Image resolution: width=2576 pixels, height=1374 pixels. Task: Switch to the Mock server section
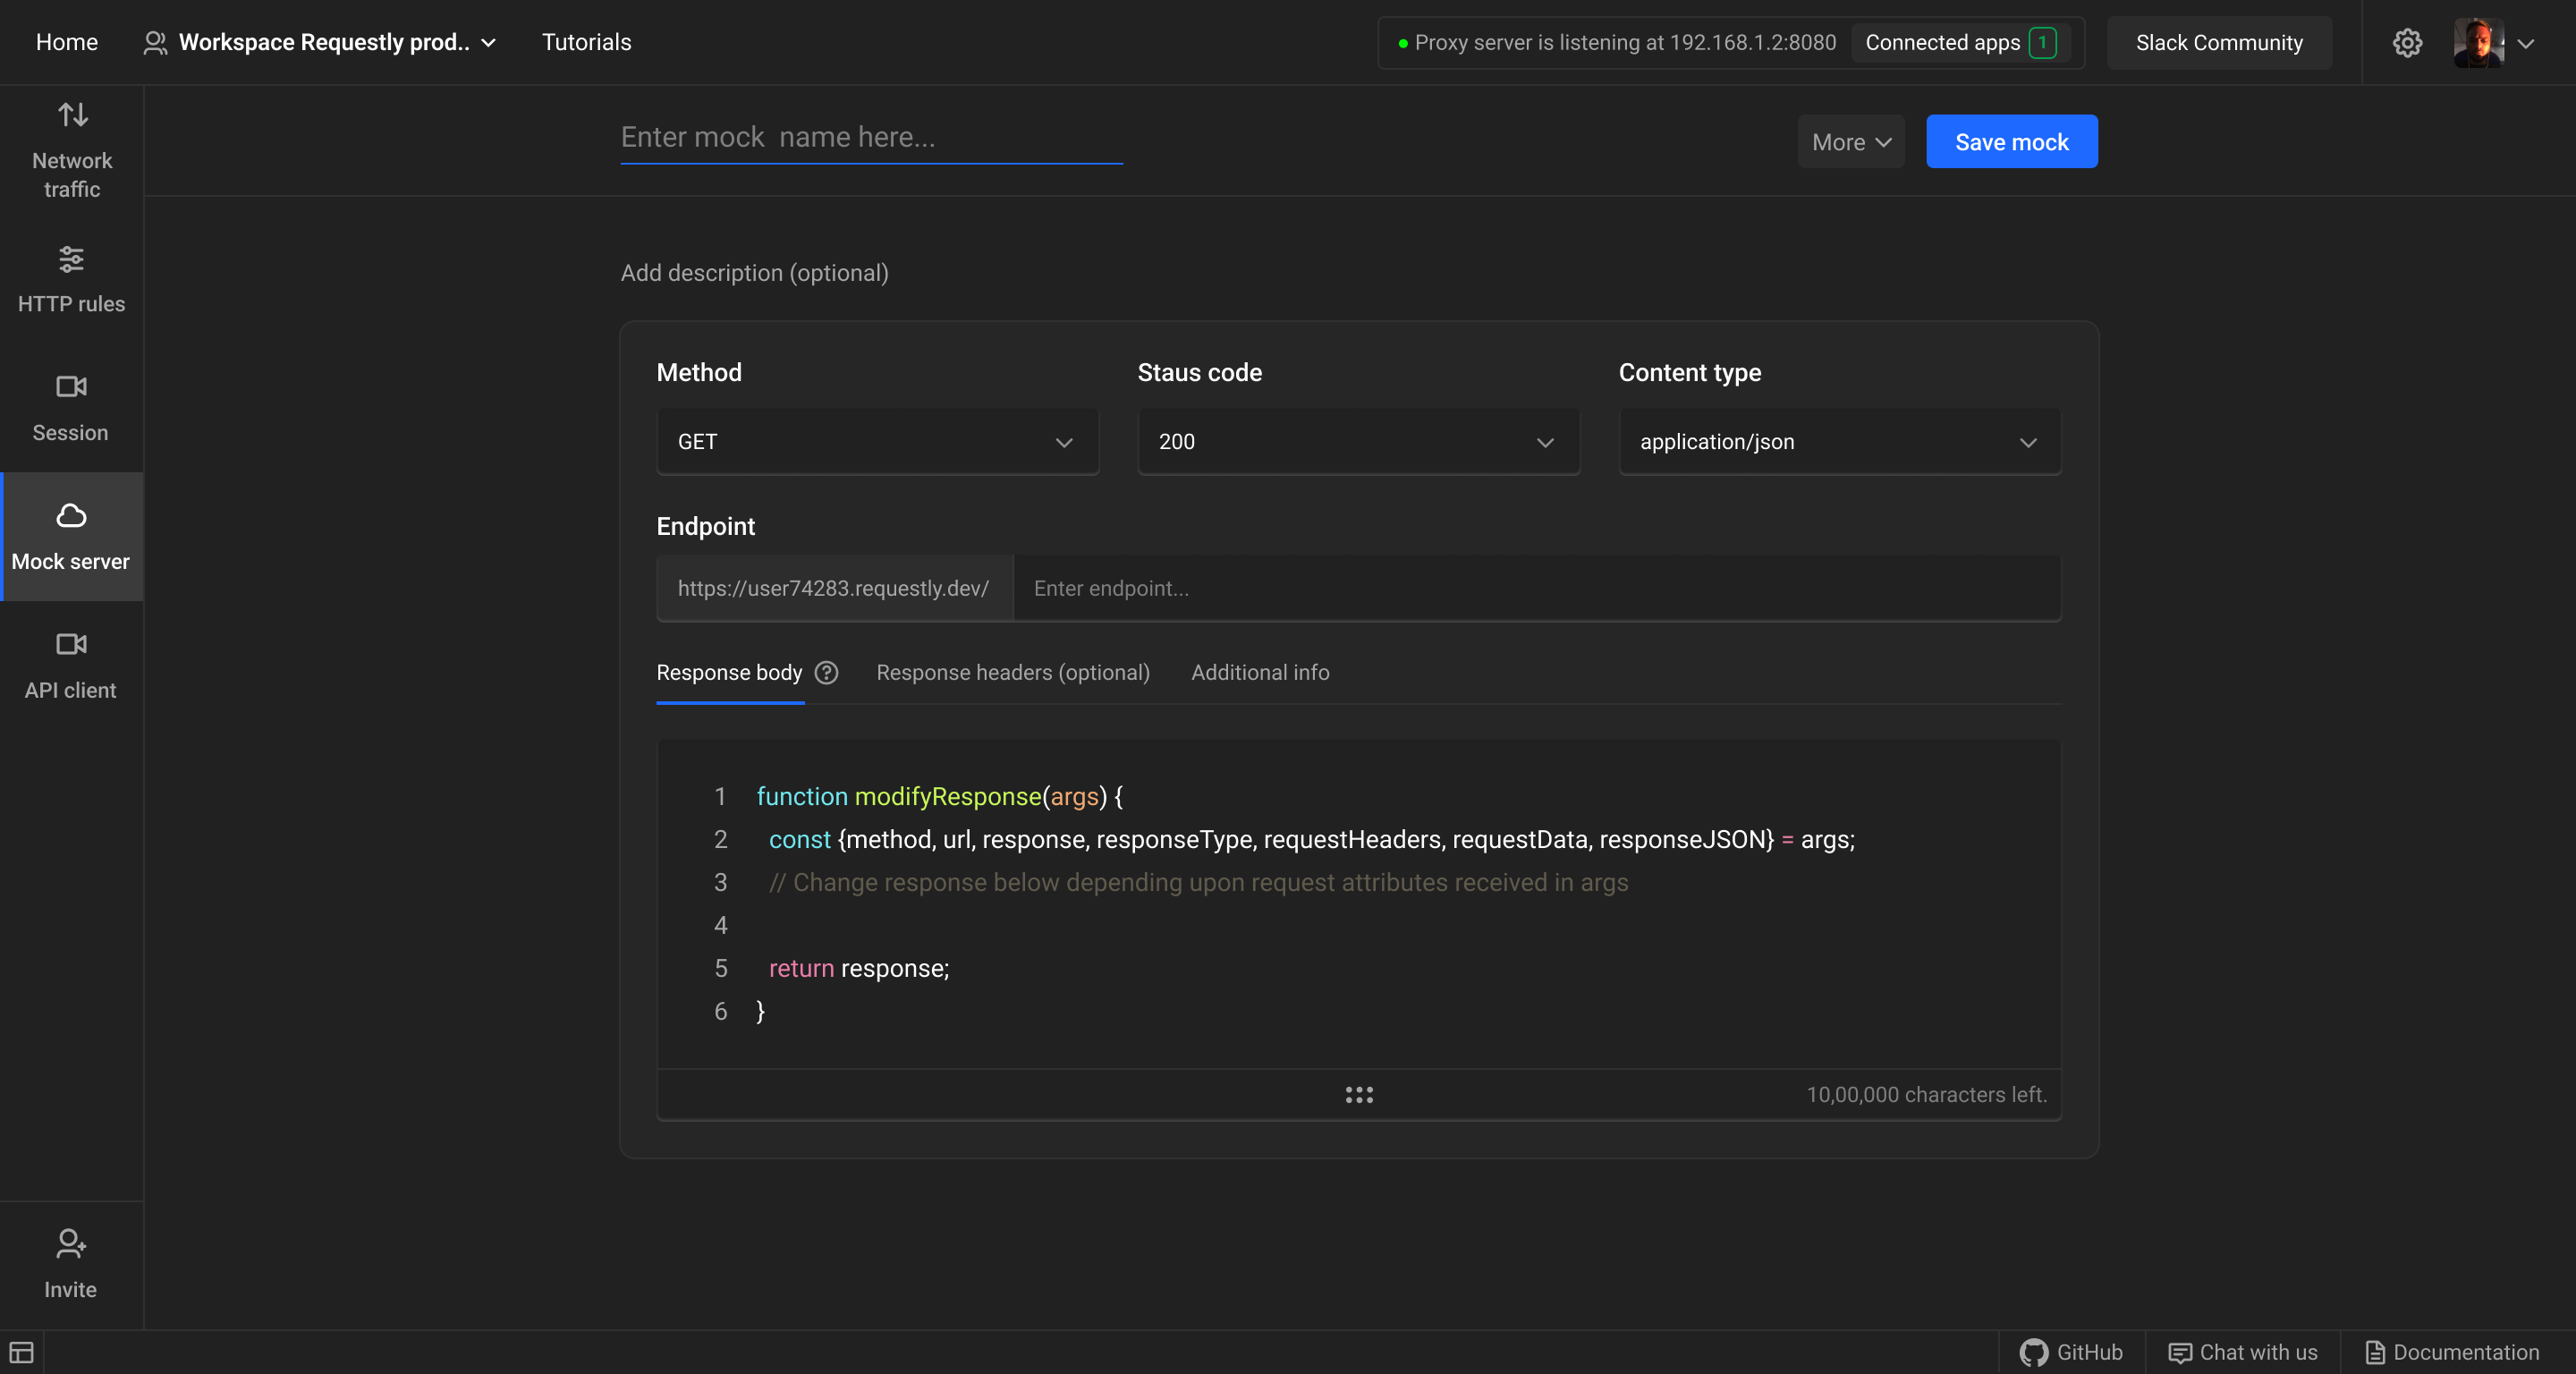pos(71,537)
